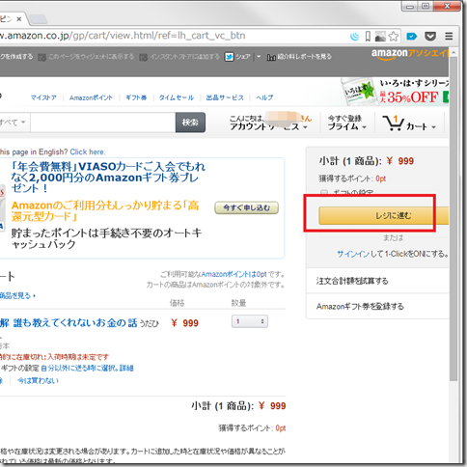Click the 詳細 gift details link
Screen dimensions: 467x467
point(126,368)
